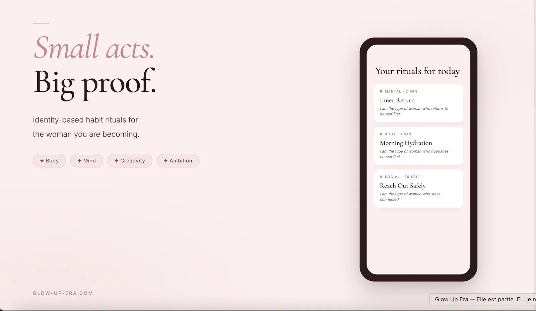The width and height of the screenshot is (536, 311).
Task: Click the sparkle icon in the Ambition pill
Action: (166, 161)
